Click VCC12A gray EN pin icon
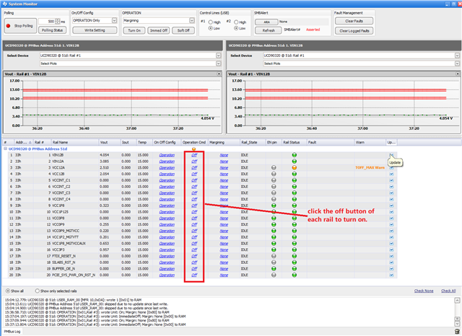Screen dimensions: 462x336 274,168
